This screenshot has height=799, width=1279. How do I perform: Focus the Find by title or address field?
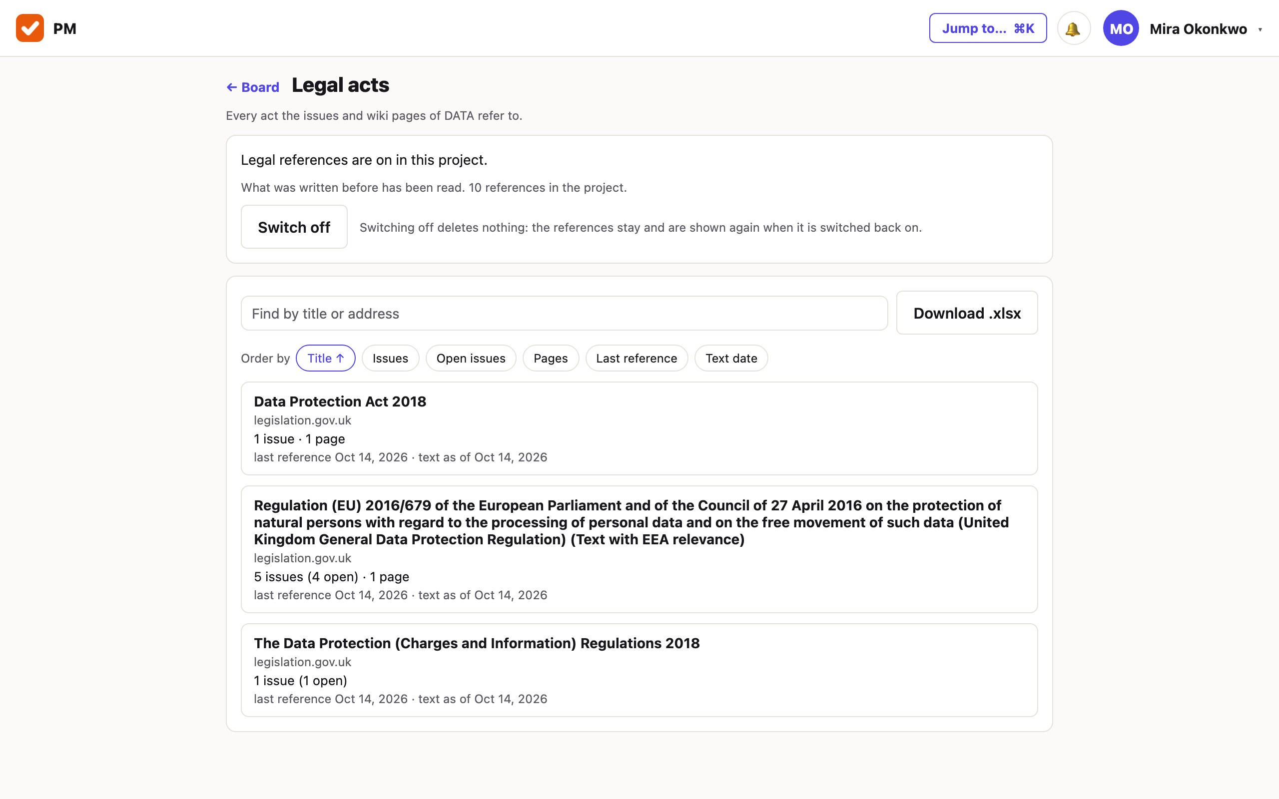[x=564, y=314]
